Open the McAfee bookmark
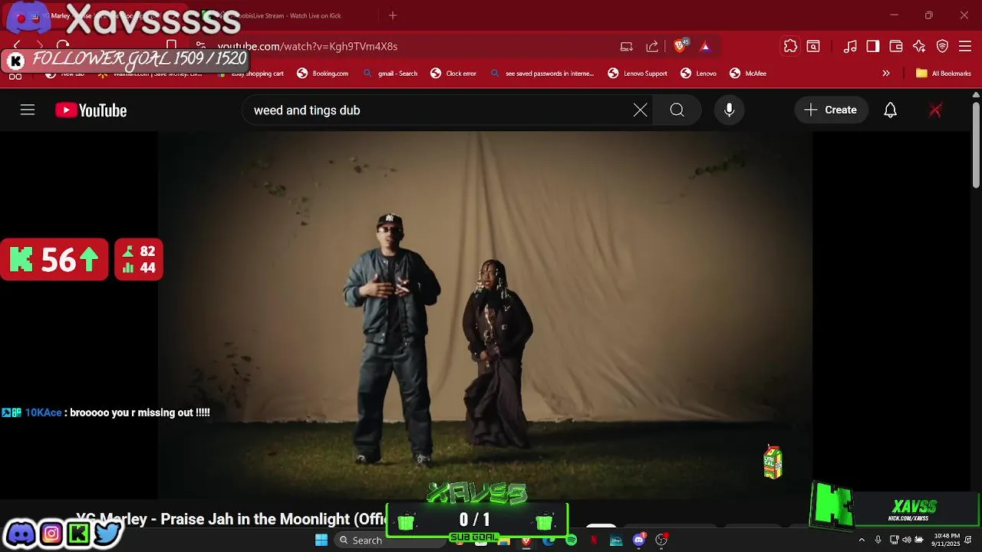 [x=748, y=74]
